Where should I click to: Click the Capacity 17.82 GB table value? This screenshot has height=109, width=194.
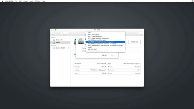tap(104, 67)
